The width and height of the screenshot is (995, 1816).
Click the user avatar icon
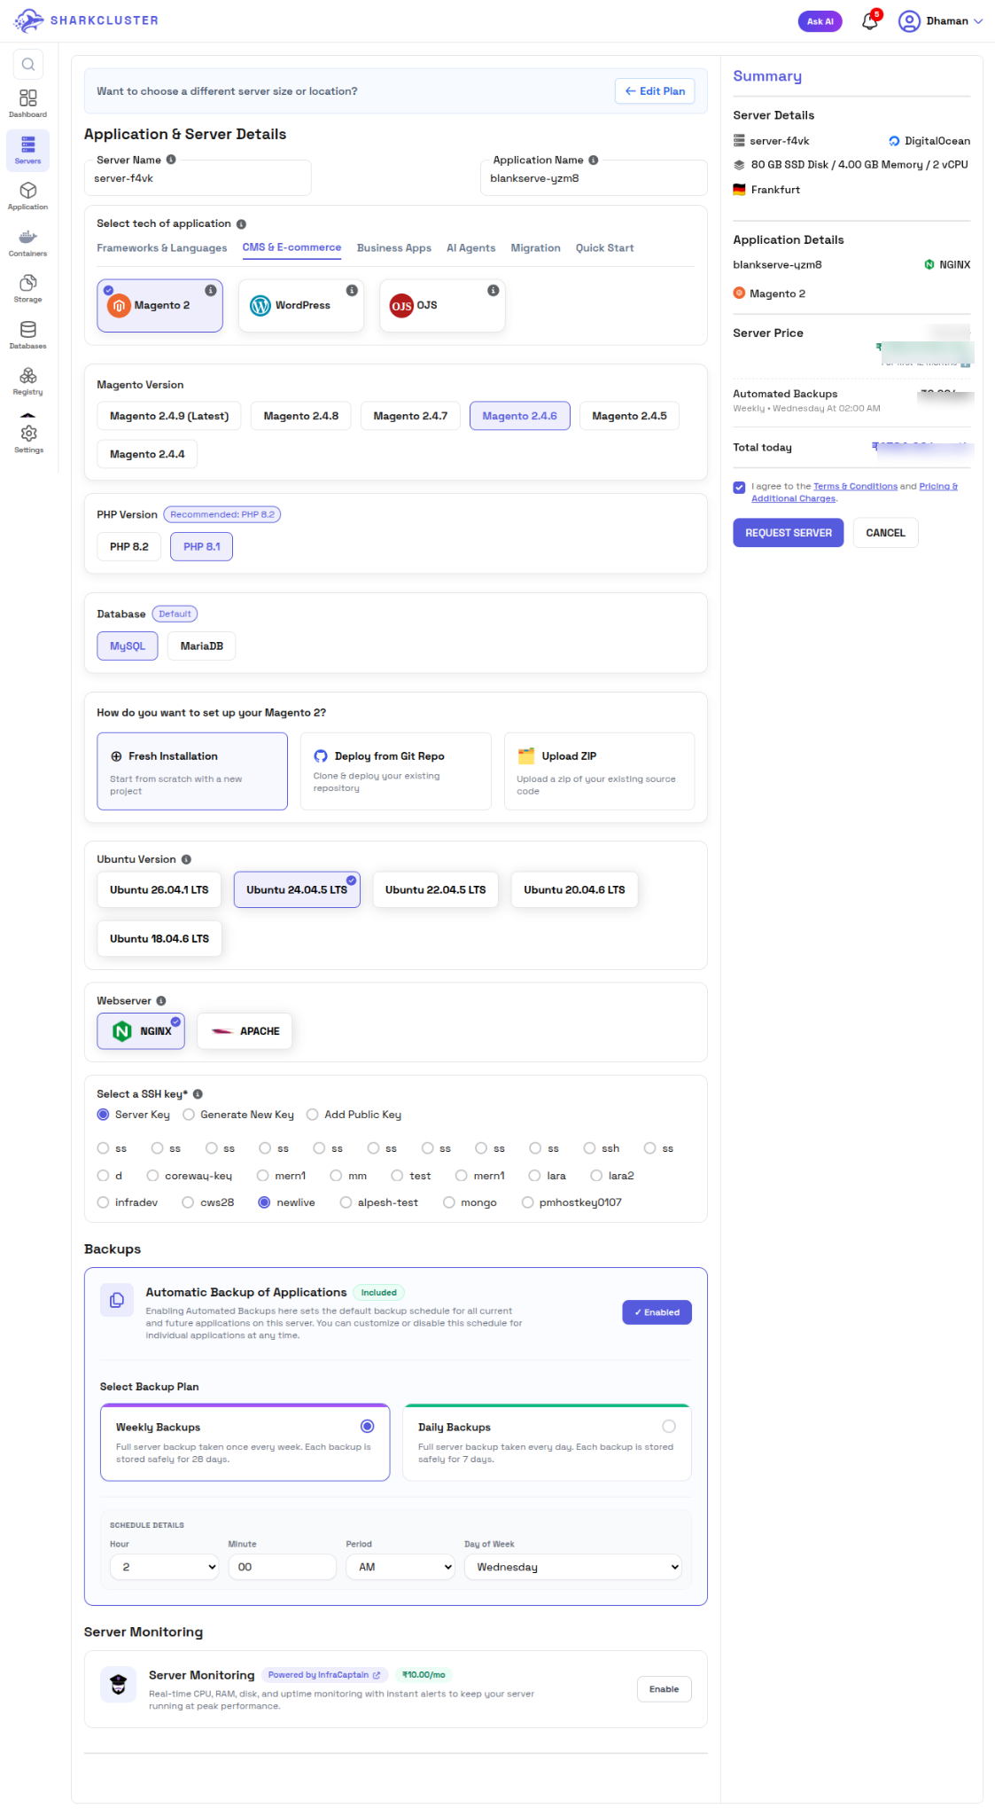[909, 21]
